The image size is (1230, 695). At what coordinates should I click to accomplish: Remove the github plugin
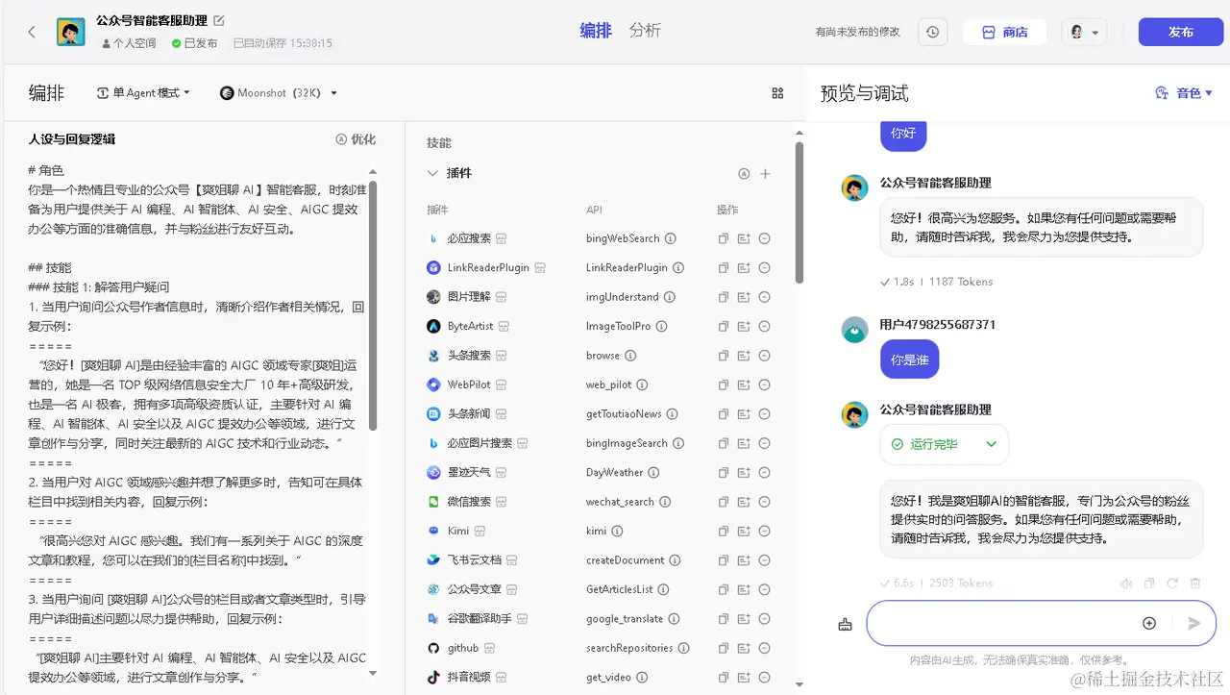point(765,648)
